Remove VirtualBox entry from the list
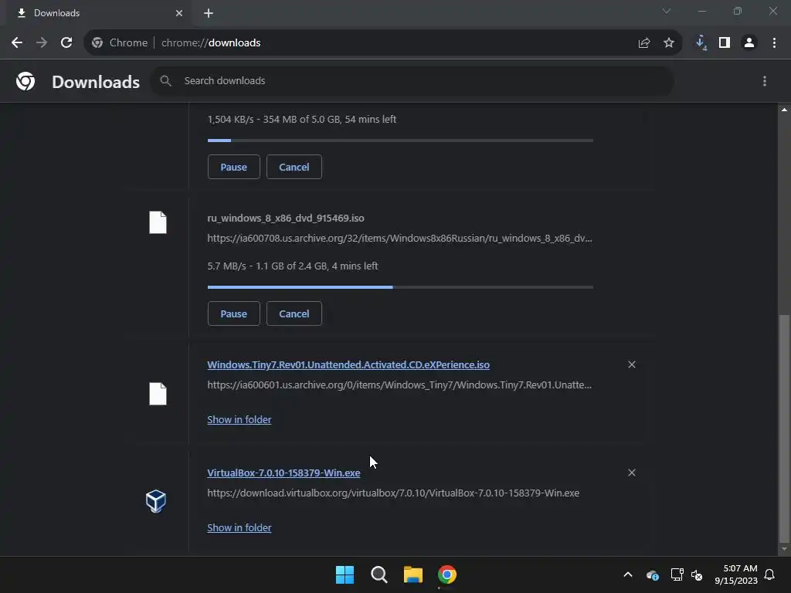791x593 pixels. (x=632, y=473)
